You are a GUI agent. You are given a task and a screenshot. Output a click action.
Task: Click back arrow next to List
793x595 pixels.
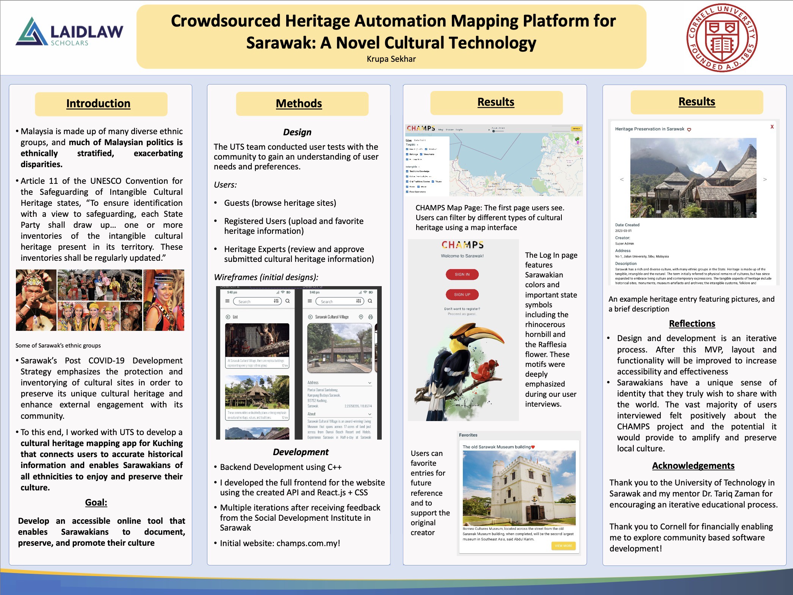tap(228, 317)
